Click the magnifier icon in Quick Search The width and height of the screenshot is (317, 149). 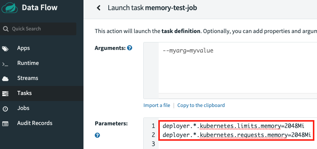pos(6,29)
